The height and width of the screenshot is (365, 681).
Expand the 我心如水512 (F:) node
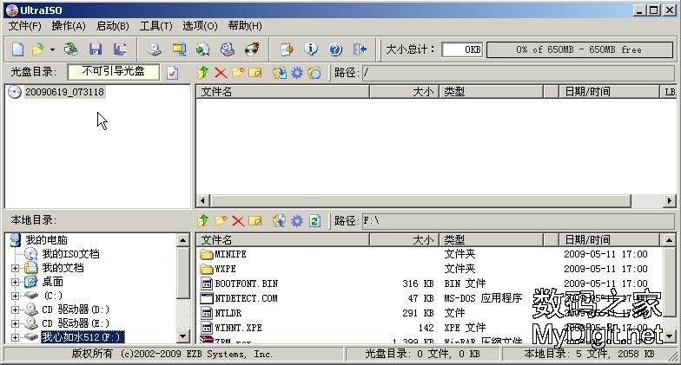[x=16, y=337]
